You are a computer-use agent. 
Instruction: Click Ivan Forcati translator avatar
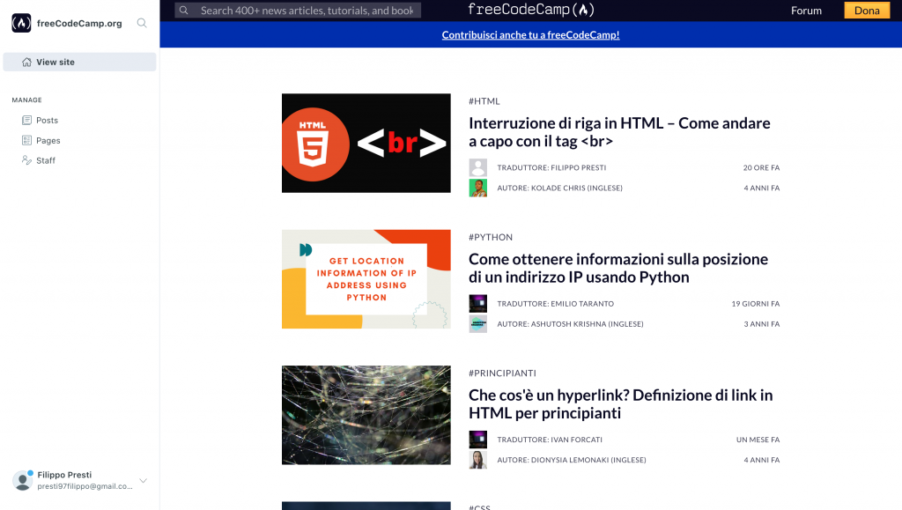point(477,440)
